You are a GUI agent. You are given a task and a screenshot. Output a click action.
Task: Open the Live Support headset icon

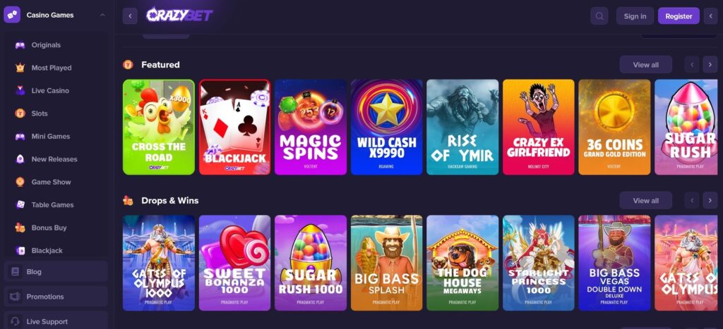pos(16,321)
